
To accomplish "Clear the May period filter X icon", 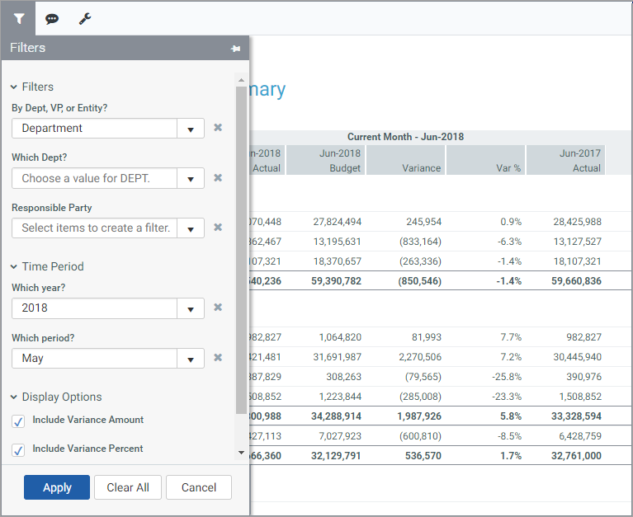I will pos(218,358).
